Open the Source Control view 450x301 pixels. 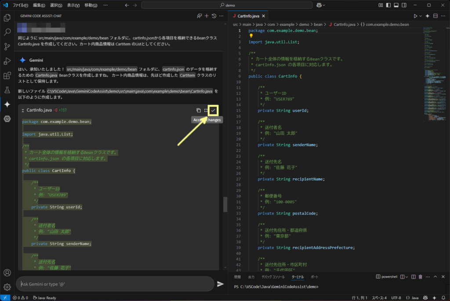(x=7, y=47)
